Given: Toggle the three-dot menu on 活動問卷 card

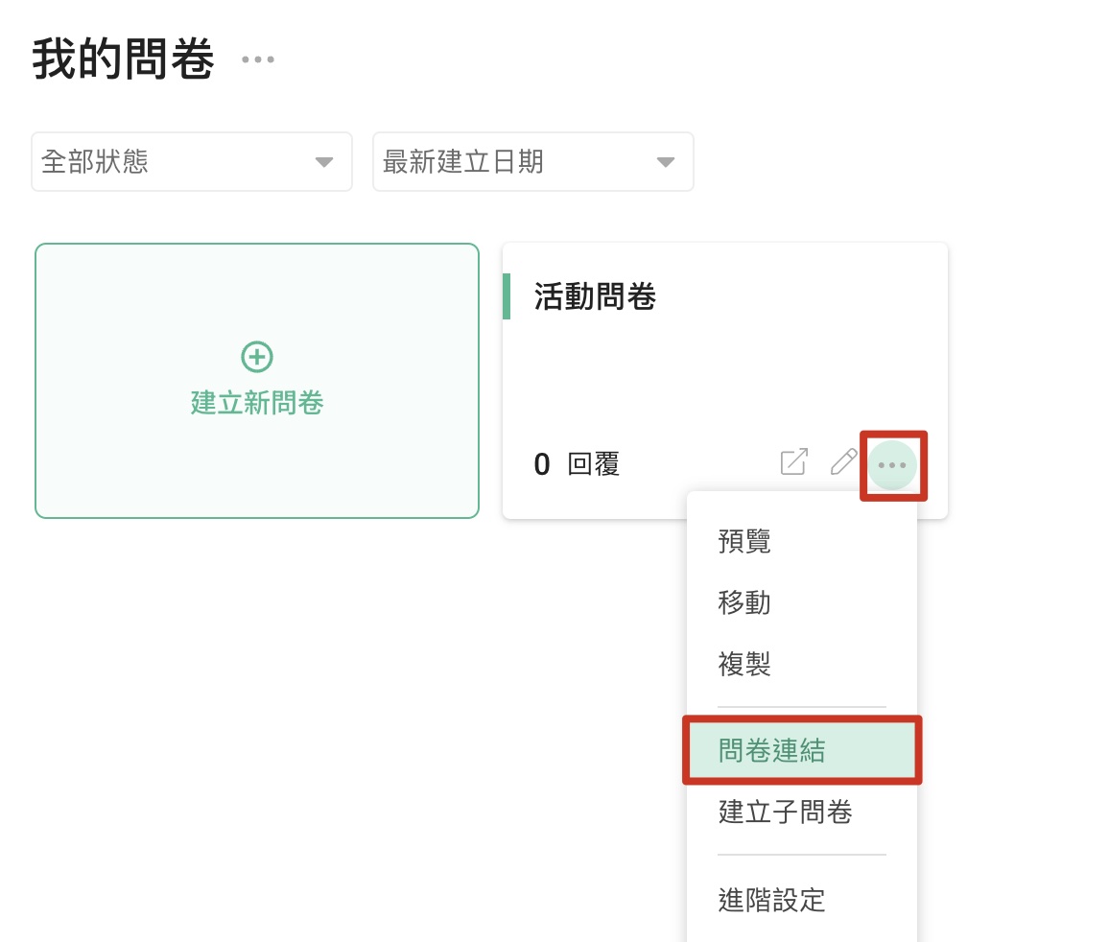Looking at the screenshot, I should [892, 465].
